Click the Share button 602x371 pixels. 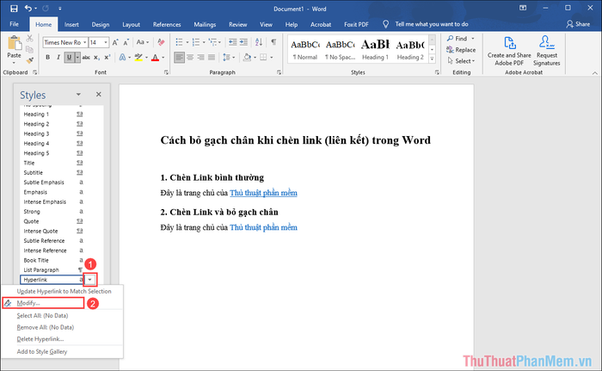tap(578, 24)
